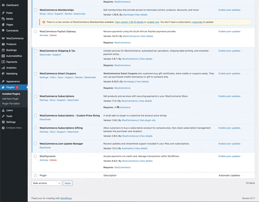The width and height of the screenshot is (259, 202).
Task: Click the Users person icon
Action: click(3, 110)
